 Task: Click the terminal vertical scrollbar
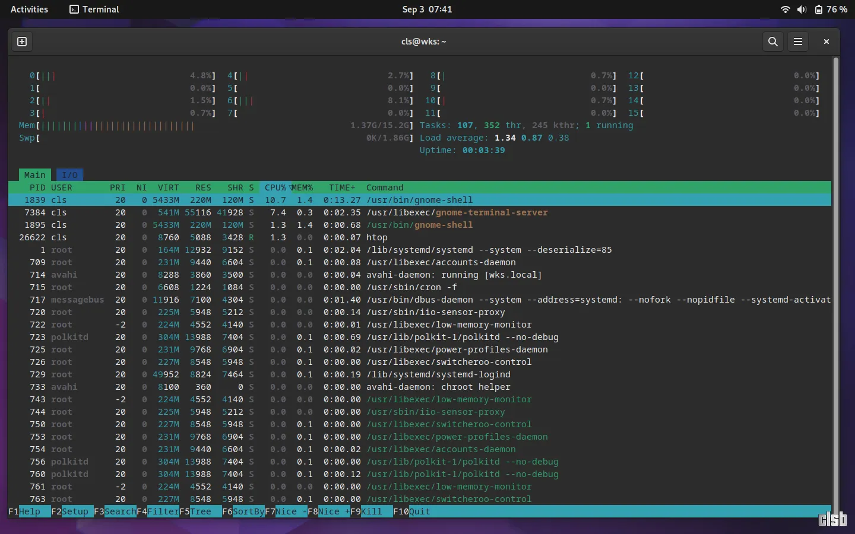[836, 287]
